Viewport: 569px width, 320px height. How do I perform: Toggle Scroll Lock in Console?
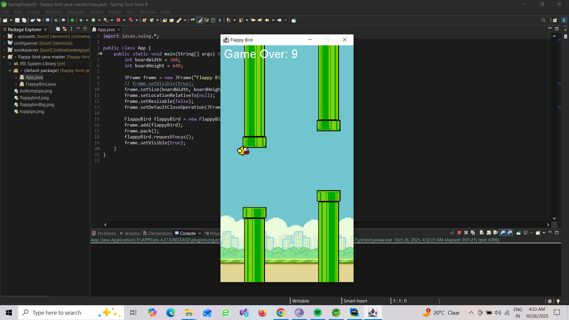[489, 233]
